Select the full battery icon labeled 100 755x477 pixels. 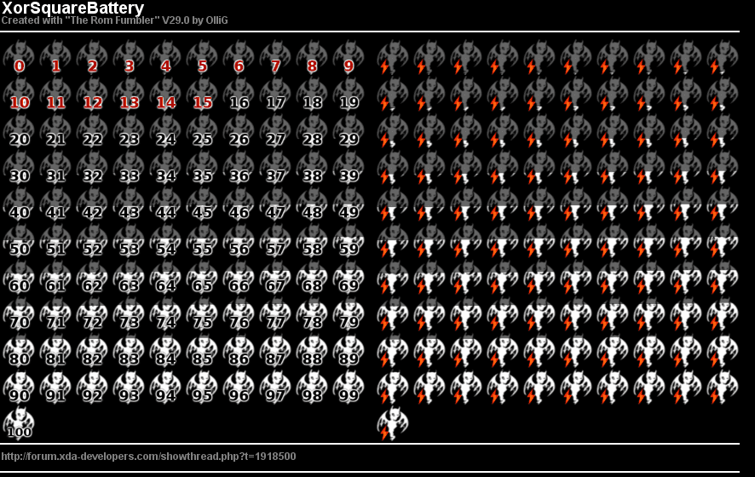click(x=19, y=423)
